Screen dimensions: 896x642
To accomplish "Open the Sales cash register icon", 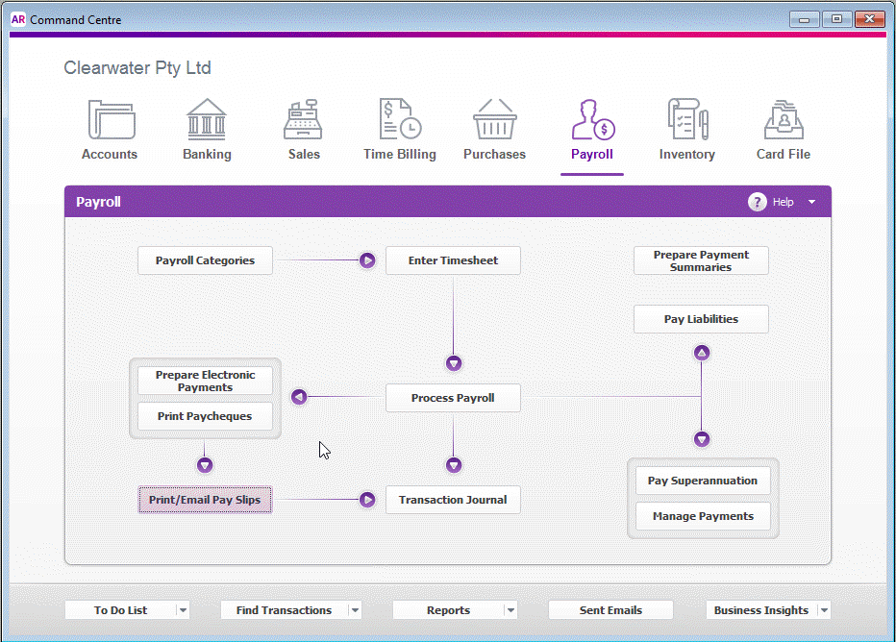I will (x=304, y=119).
